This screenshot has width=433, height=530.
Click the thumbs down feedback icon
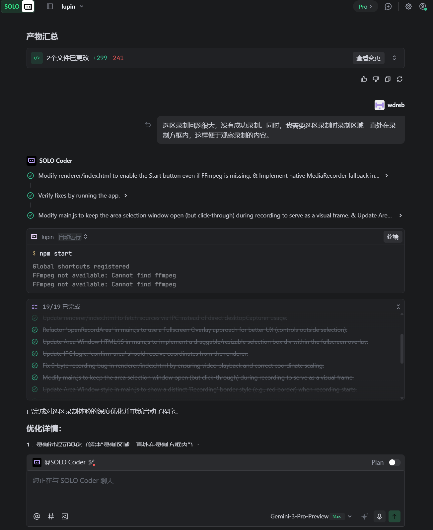click(376, 79)
